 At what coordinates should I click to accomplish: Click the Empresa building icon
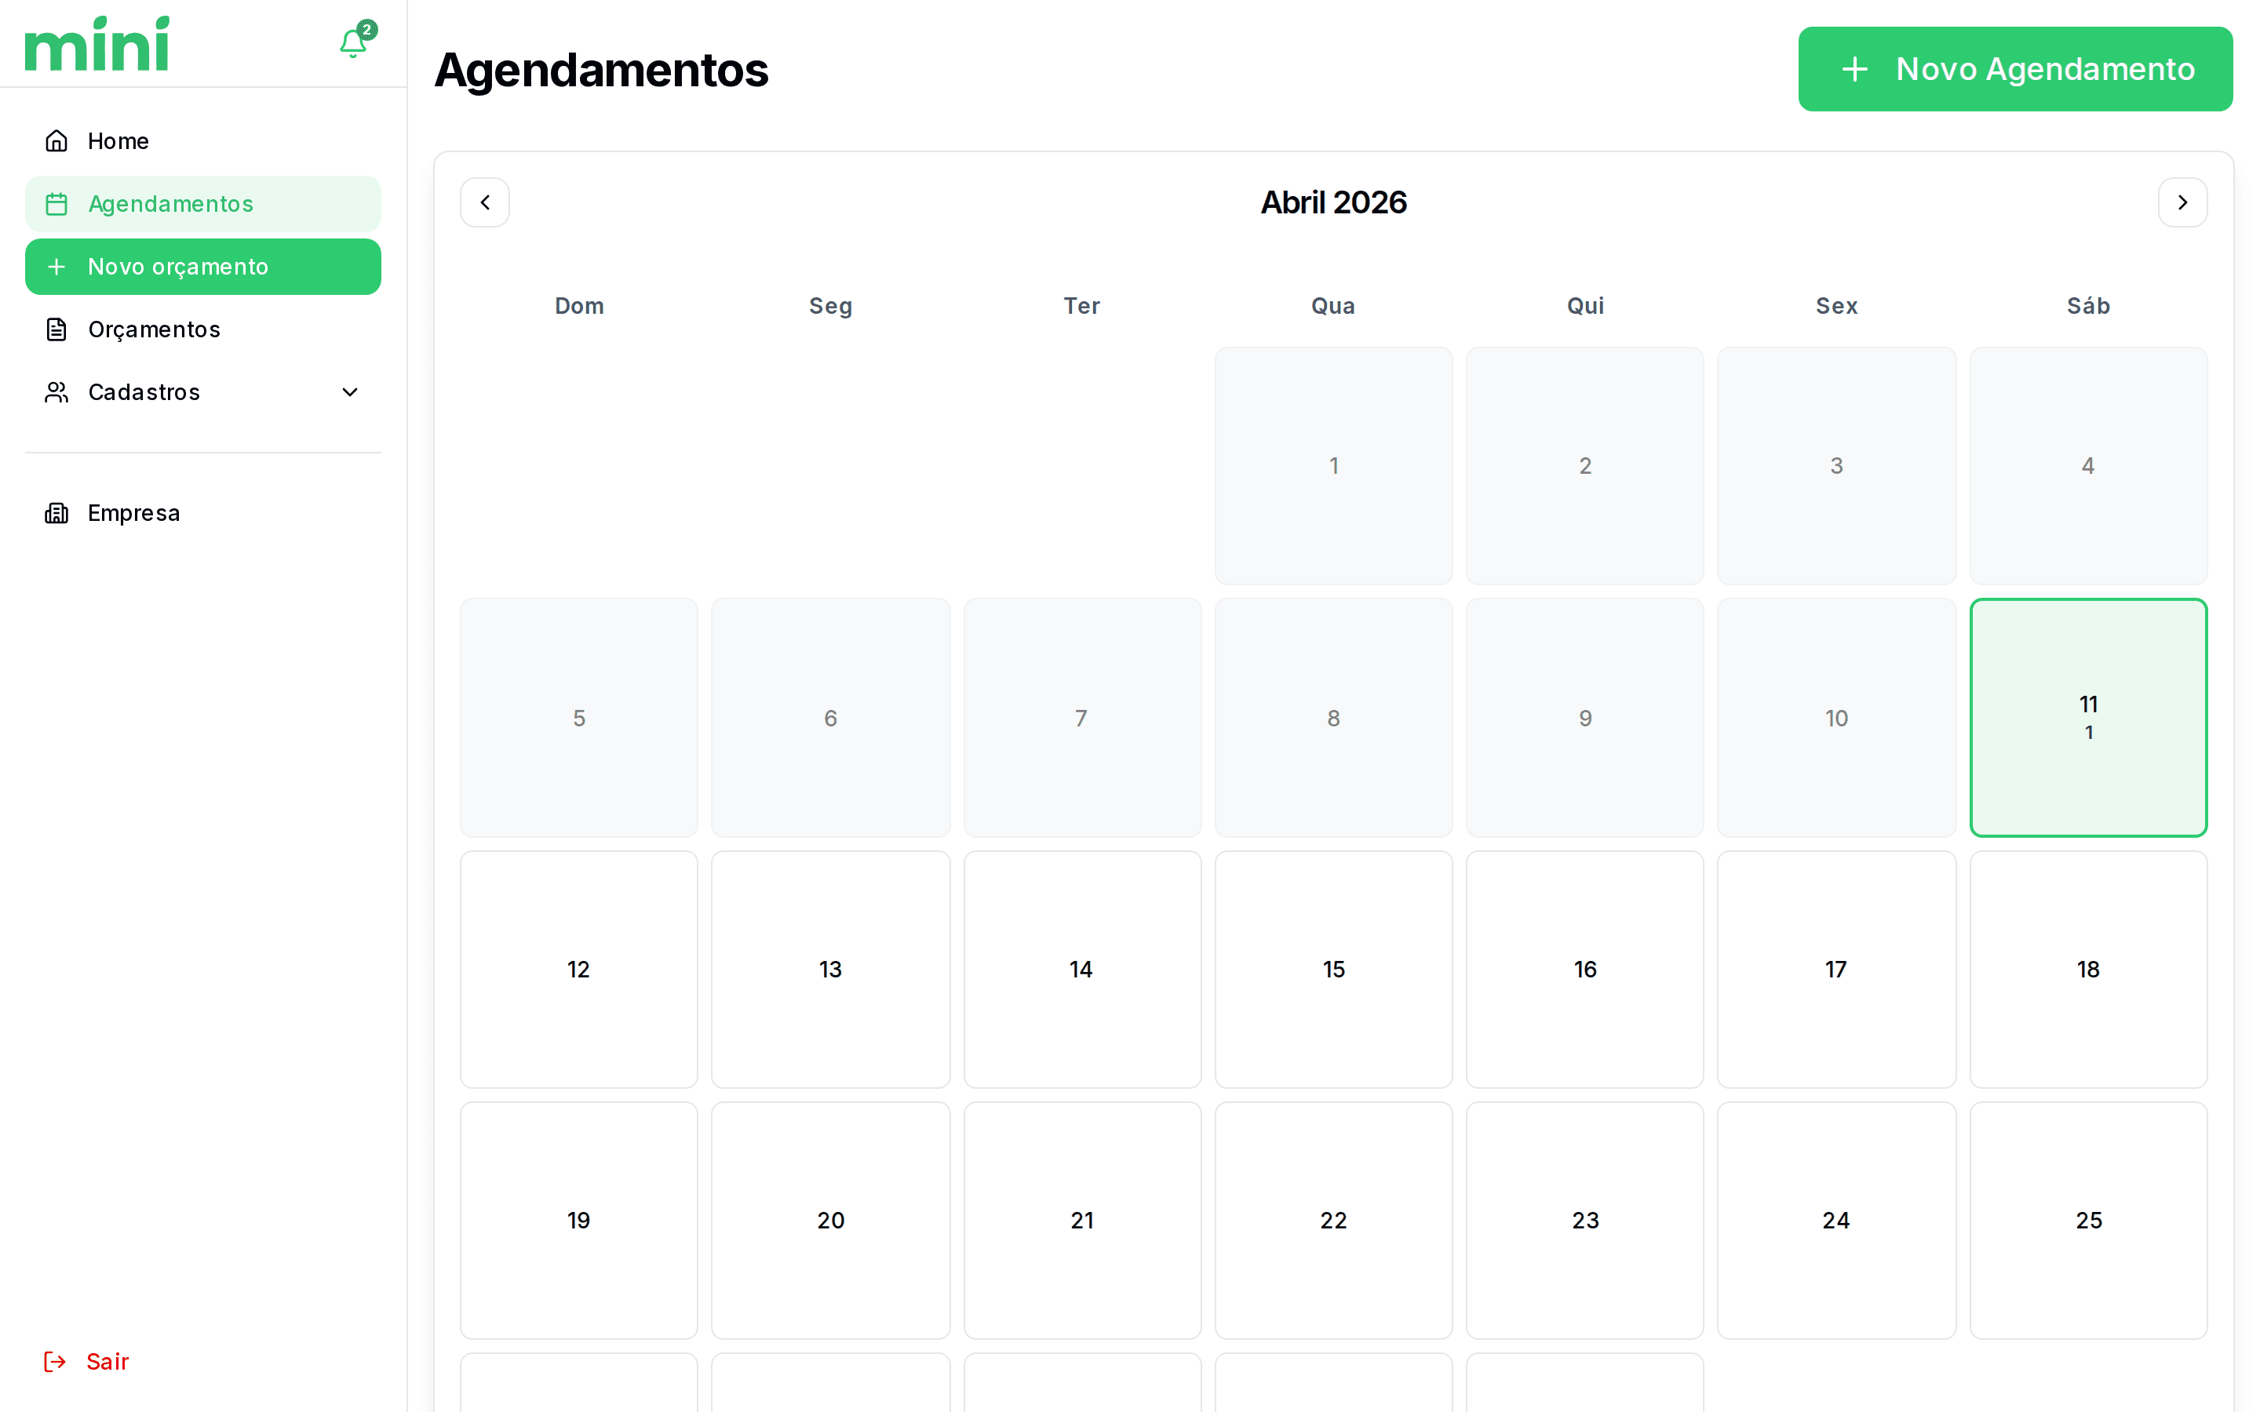coord(57,513)
